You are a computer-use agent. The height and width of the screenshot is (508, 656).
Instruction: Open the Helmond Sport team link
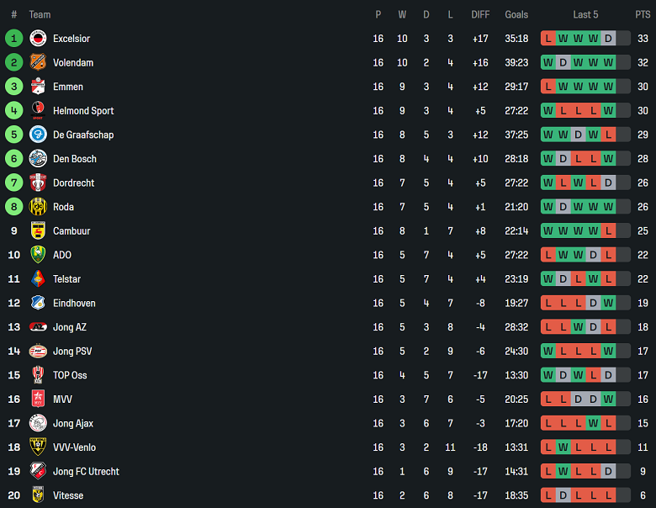tap(83, 111)
